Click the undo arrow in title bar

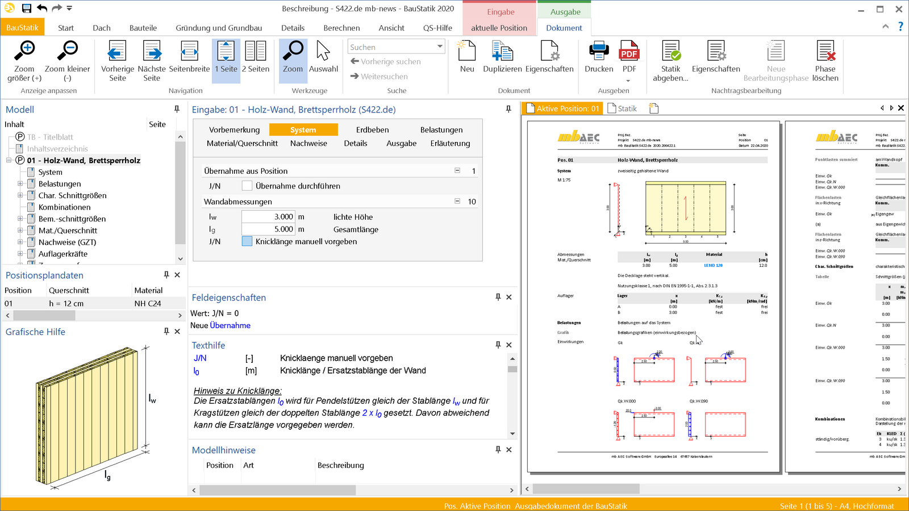42,8
